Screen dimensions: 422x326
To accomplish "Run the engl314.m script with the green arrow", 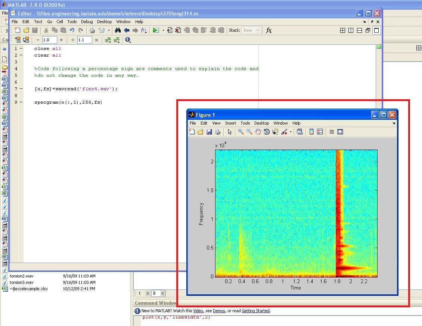I will click(156, 30).
